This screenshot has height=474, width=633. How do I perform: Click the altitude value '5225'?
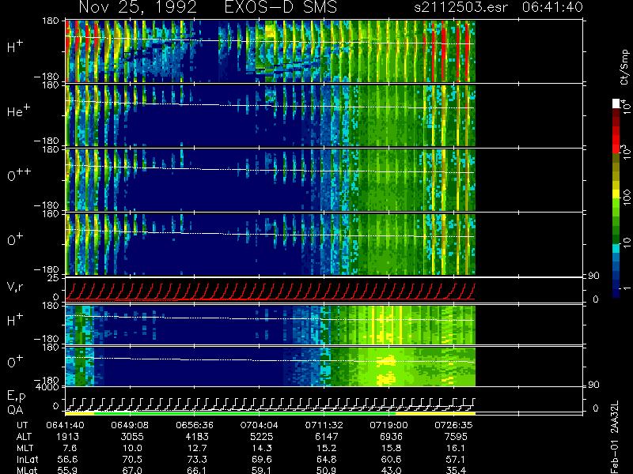pyautogui.click(x=262, y=437)
